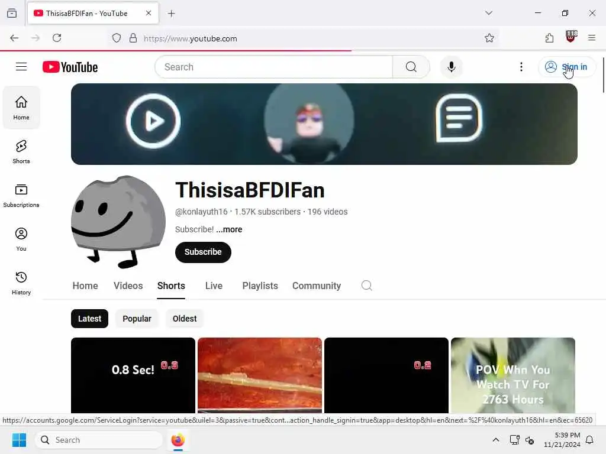Open the red food short thumbnail
This screenshot has height=454, width=606.
point(260,375)
